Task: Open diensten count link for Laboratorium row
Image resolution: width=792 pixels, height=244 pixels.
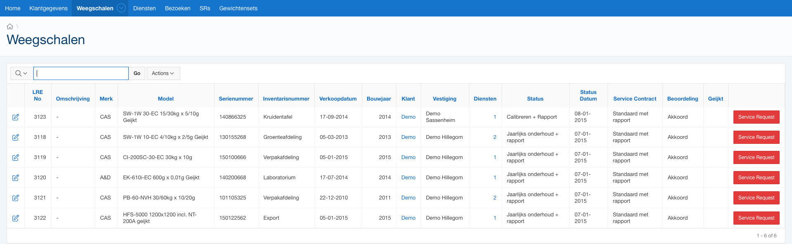Action: (495, 178)
